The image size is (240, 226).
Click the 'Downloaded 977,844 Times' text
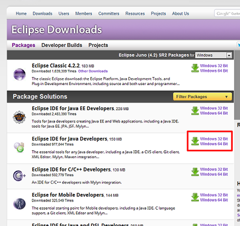click(53, 144)
